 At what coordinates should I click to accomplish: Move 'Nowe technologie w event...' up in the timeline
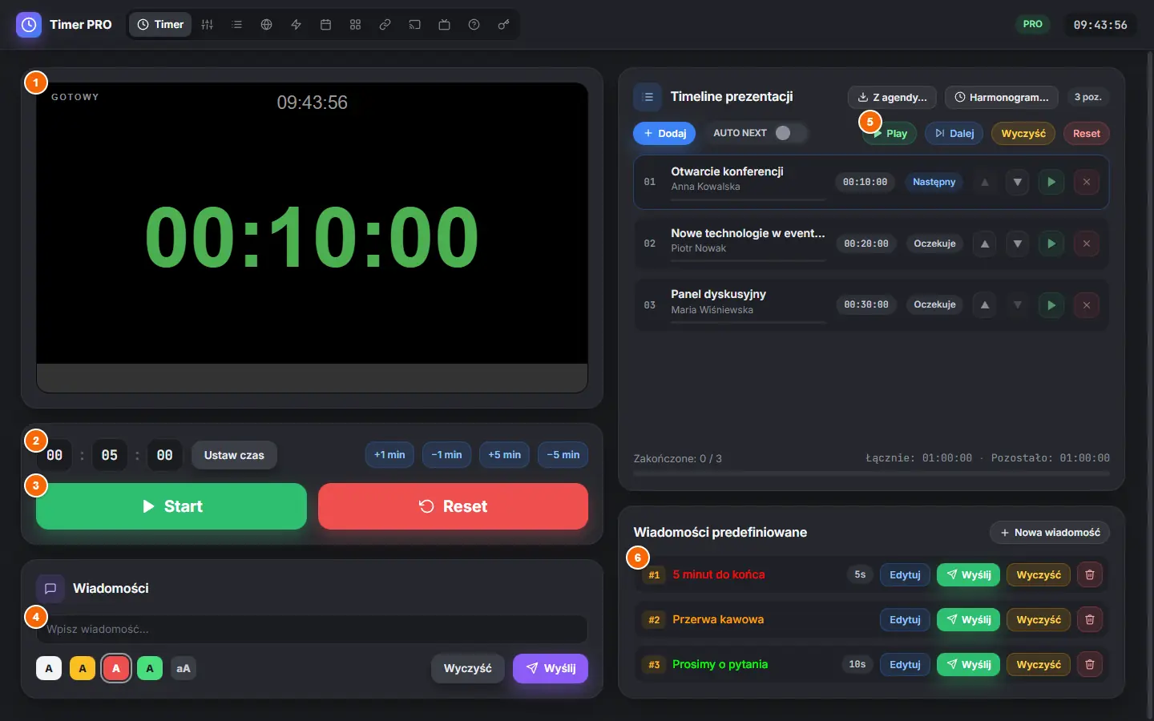coord(985,244)
